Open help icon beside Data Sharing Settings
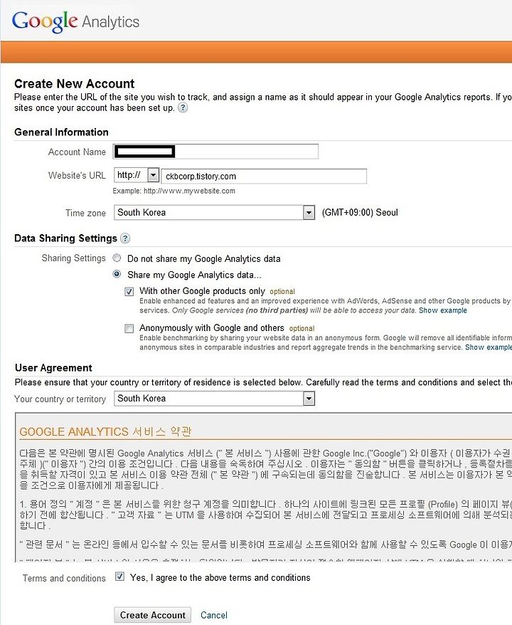 [x=125, y=238]
